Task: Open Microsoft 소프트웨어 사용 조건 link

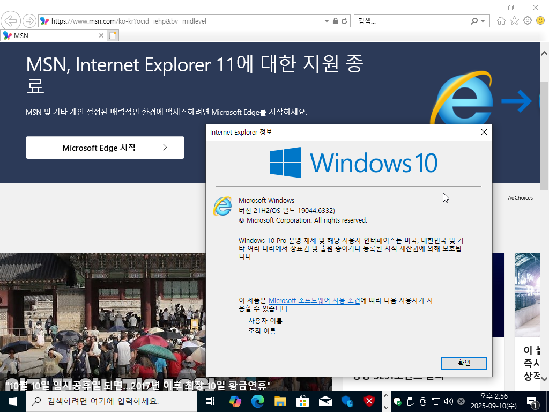Action: click(314, 300)
